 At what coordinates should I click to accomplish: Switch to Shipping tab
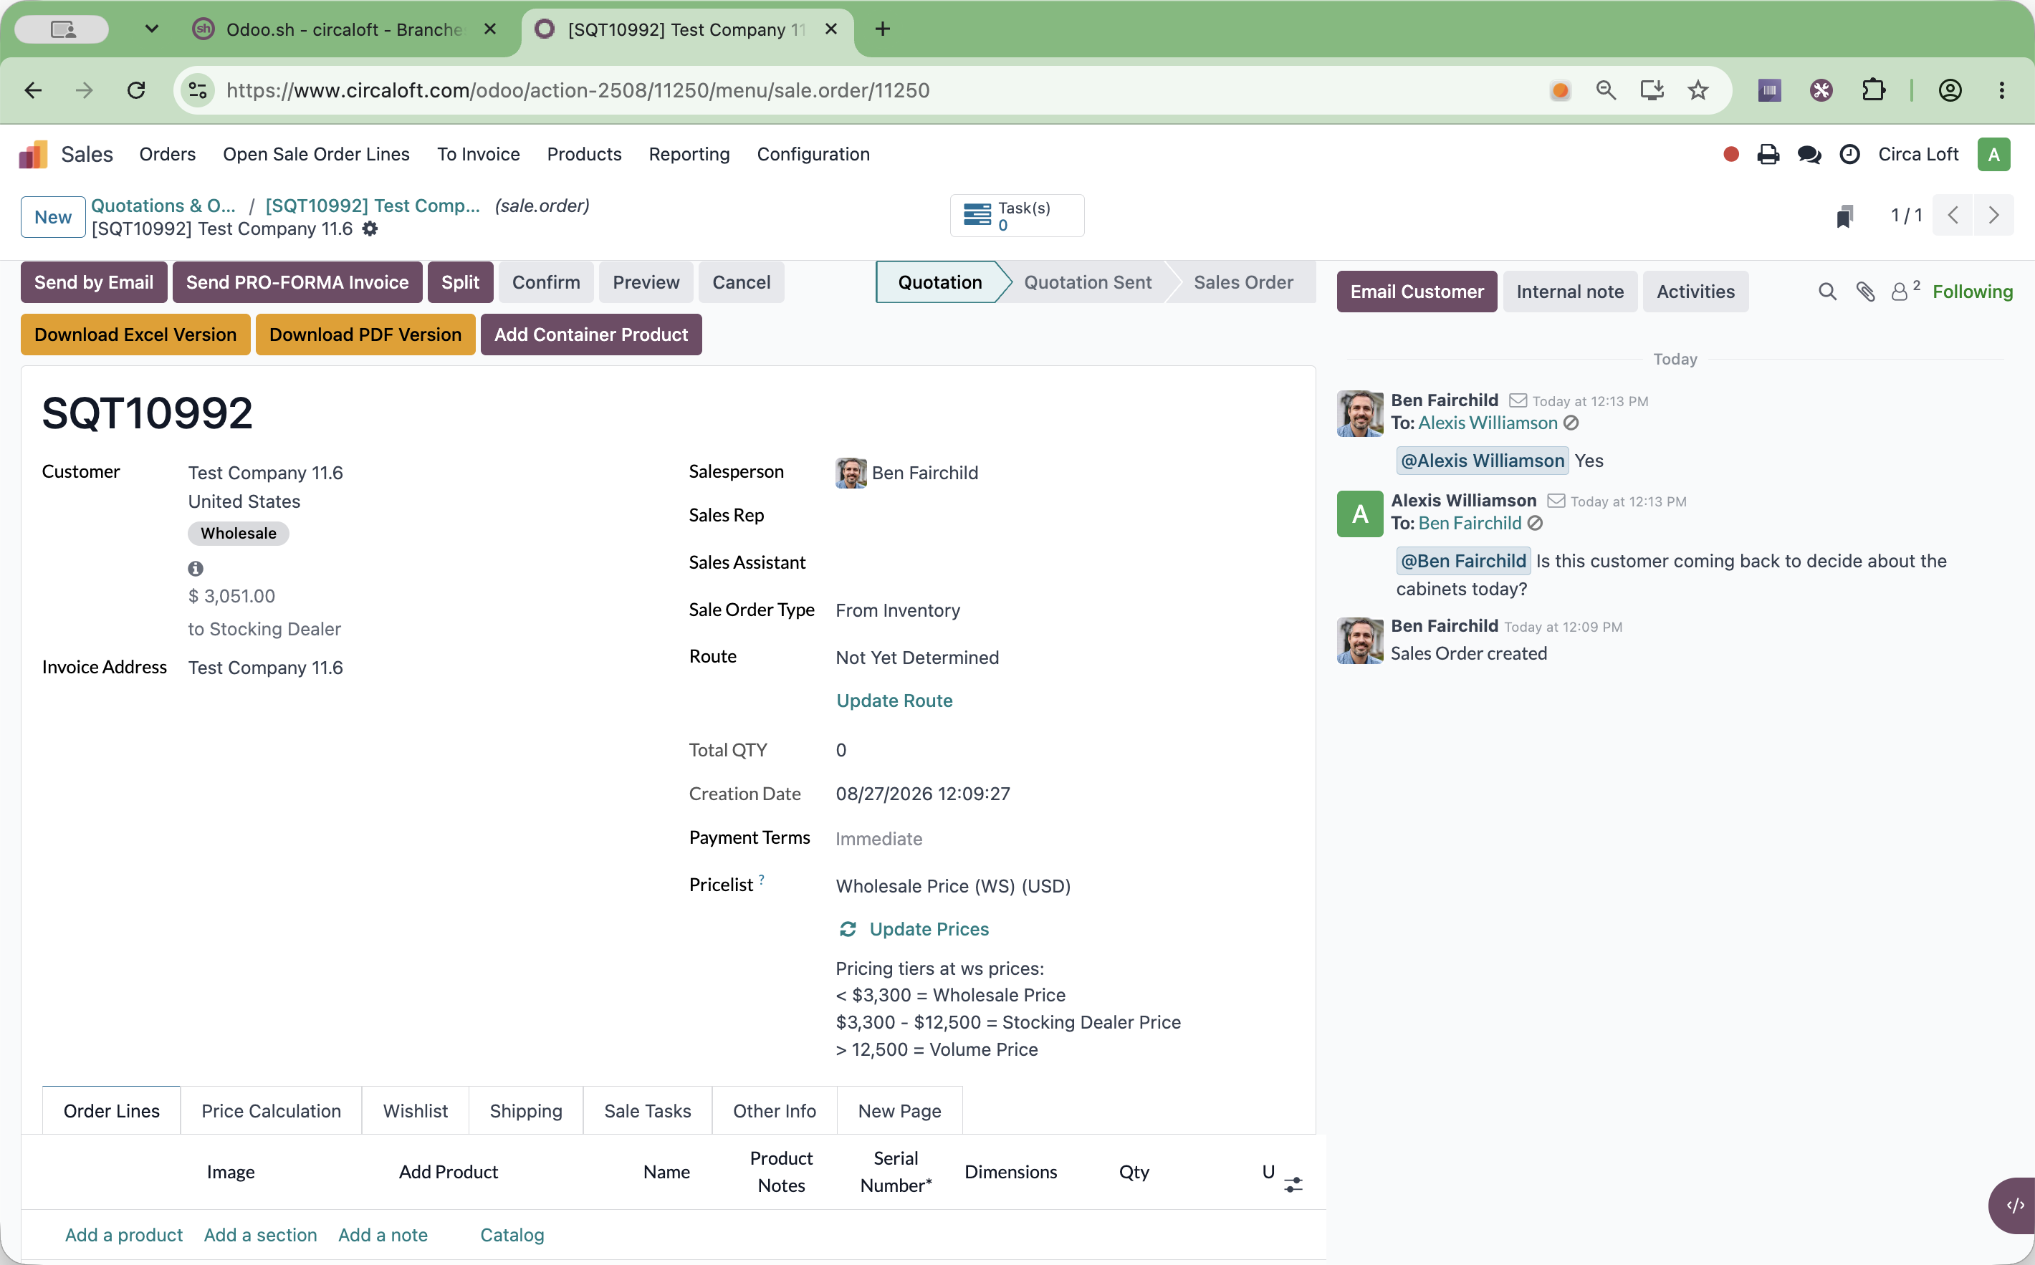click(x=525, y=1111)
